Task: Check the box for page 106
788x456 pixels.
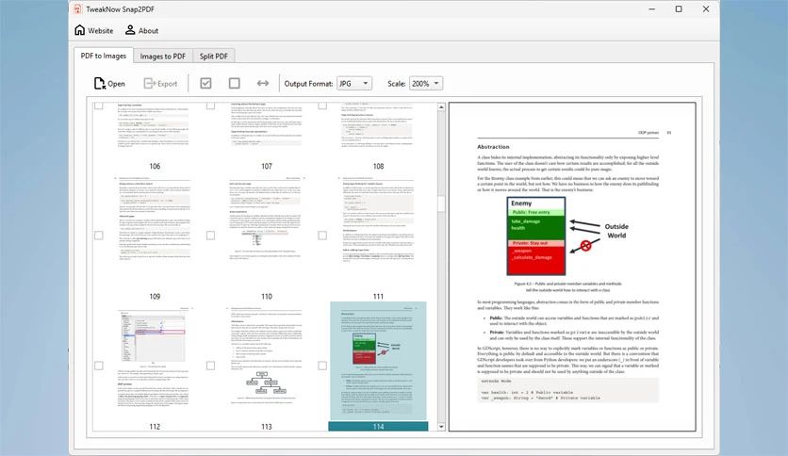Action: click(98, 106)
